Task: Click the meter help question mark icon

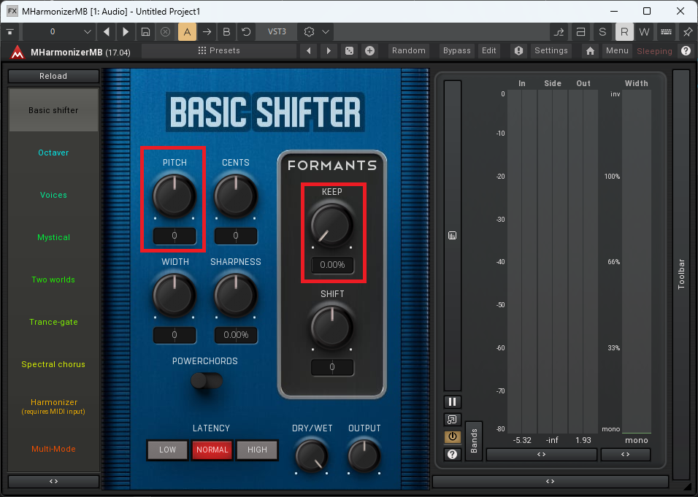Action: [x=452, y=454]
